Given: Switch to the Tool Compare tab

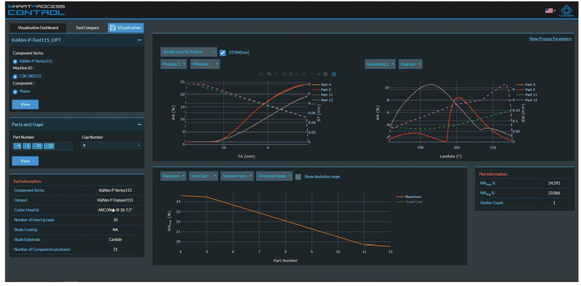Looking at the screenshot, I should [x=88, y=28].
